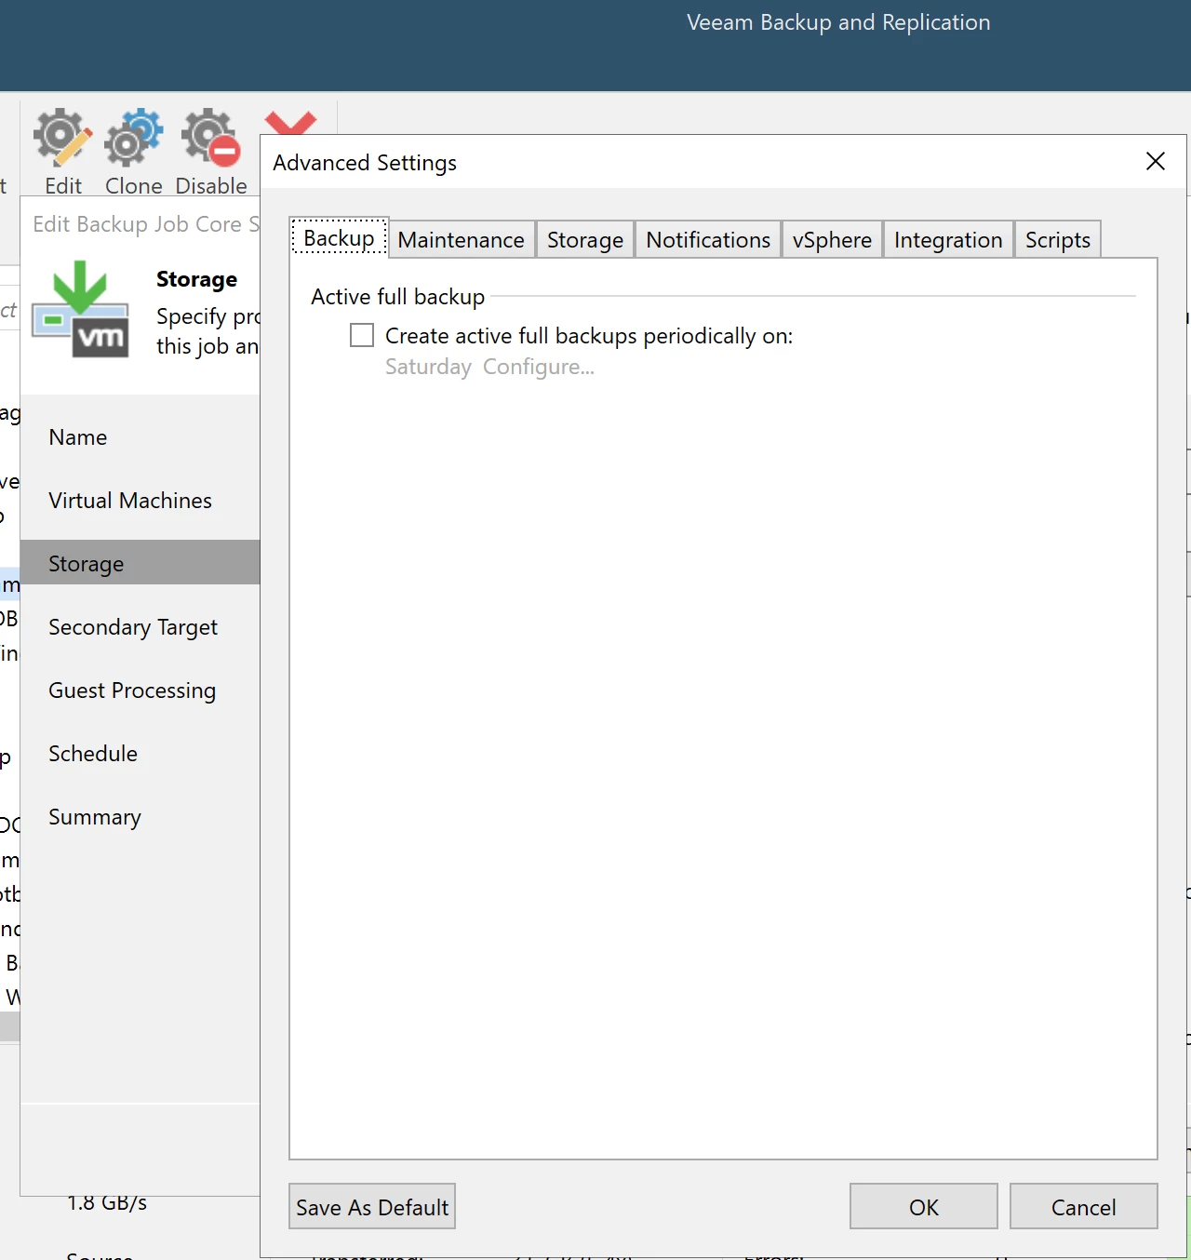Click the bold Storage heading text
The width and height of the screenshot is (1191, 1260).
point(196,279)
